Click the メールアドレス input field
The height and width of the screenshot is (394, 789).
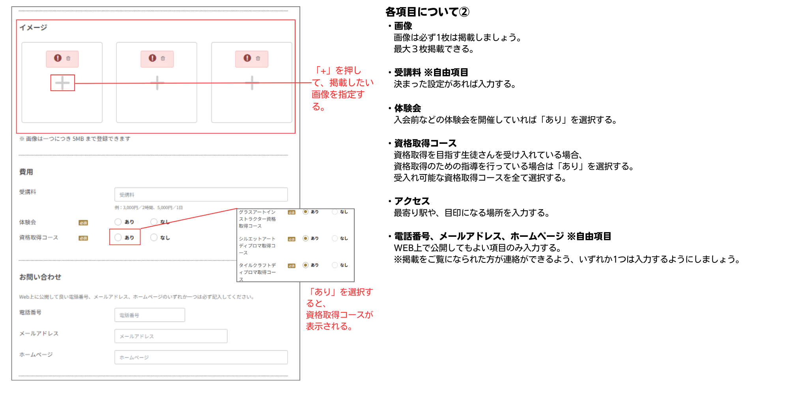coord(171,336)
